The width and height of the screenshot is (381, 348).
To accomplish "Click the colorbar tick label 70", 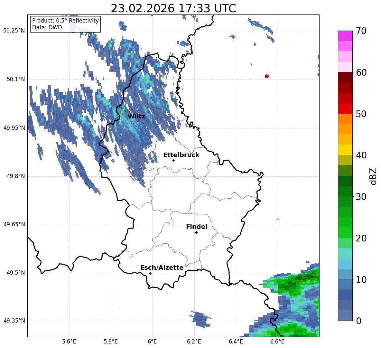I will tap(361, 31).
